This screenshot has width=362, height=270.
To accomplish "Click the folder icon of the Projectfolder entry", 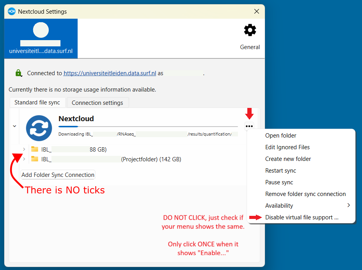I will click(x=35, y=159).
